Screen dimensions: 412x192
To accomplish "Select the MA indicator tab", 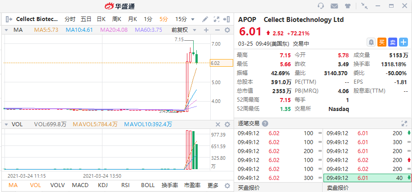I will pyautogui.click(x=13, y=185).
